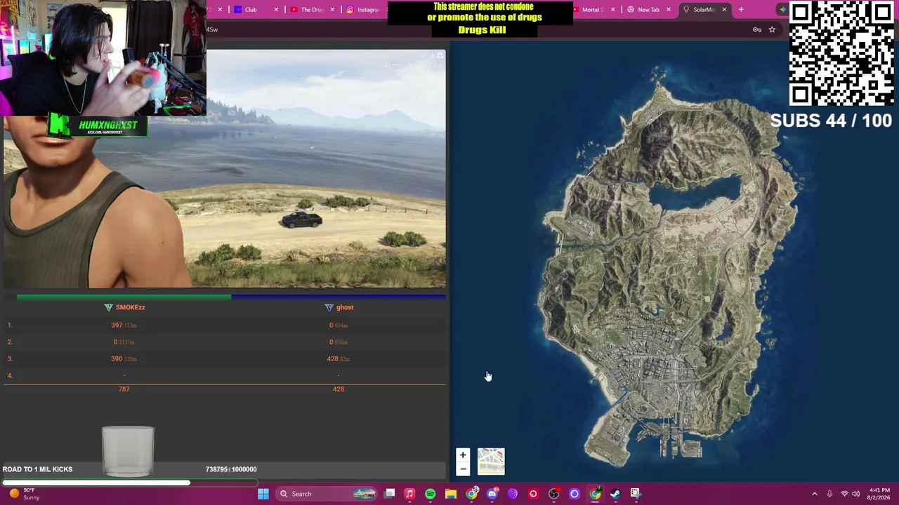Open the Instagram browser tab
Viewport: 899px width, 505px height.
coord(364,10)
